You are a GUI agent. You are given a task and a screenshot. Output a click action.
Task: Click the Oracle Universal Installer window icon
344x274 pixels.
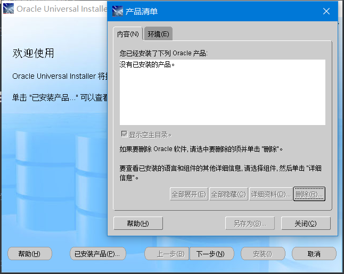[x=9, y=9]
